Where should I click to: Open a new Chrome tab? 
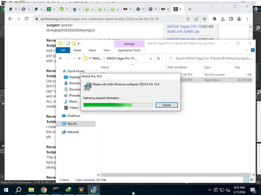click(190, 9)
